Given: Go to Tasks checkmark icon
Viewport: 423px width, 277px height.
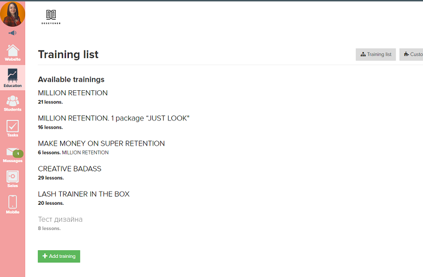Looking at the screenshot, I should coord(13,127).
